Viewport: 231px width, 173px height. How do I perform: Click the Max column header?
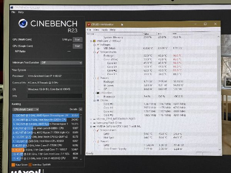[x=179, y=34]
